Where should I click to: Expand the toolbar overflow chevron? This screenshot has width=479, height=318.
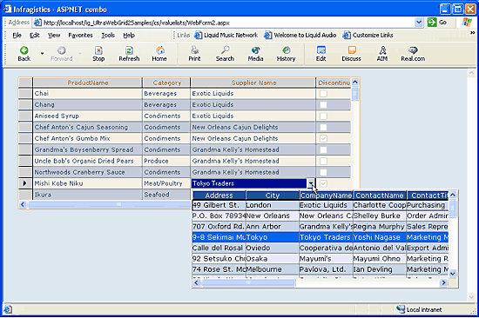pos(473,33)
